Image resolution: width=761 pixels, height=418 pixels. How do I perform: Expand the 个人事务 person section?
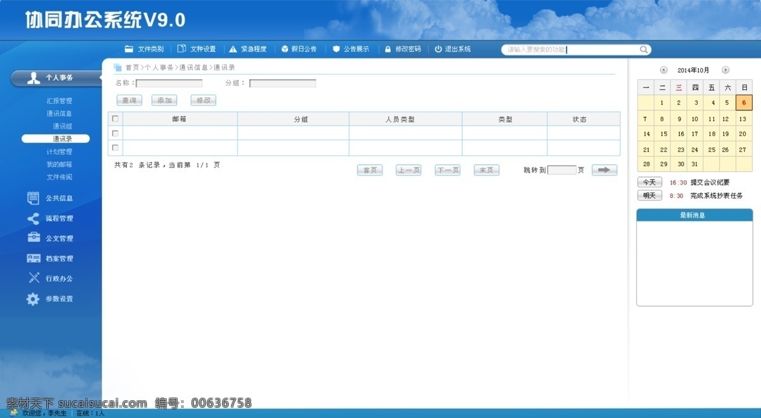coord(56,78)
